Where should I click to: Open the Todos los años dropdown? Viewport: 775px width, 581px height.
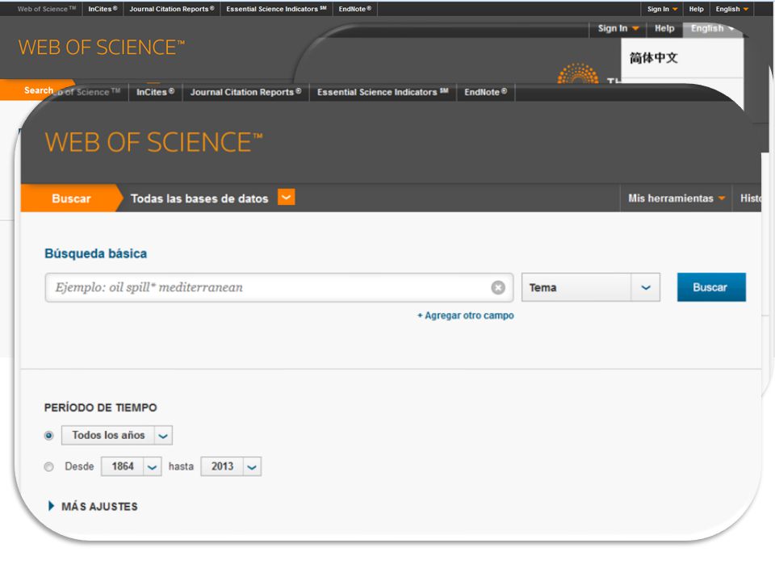[116, 435]
